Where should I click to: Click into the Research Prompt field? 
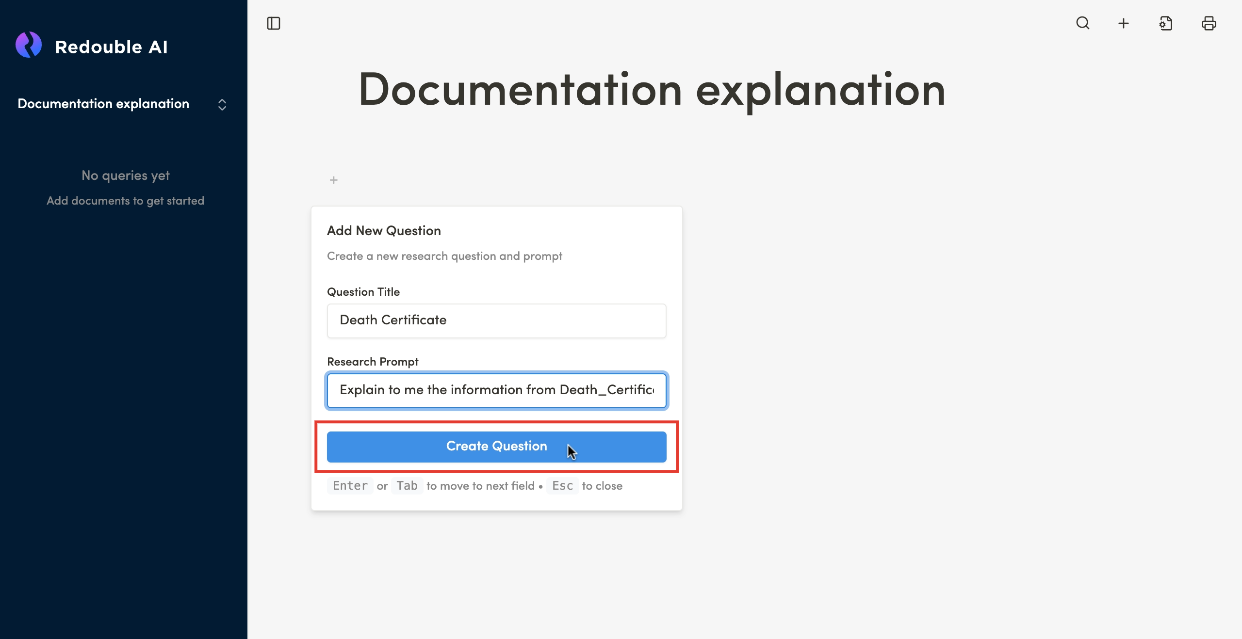pyautogui.click(x=496, y=390)
